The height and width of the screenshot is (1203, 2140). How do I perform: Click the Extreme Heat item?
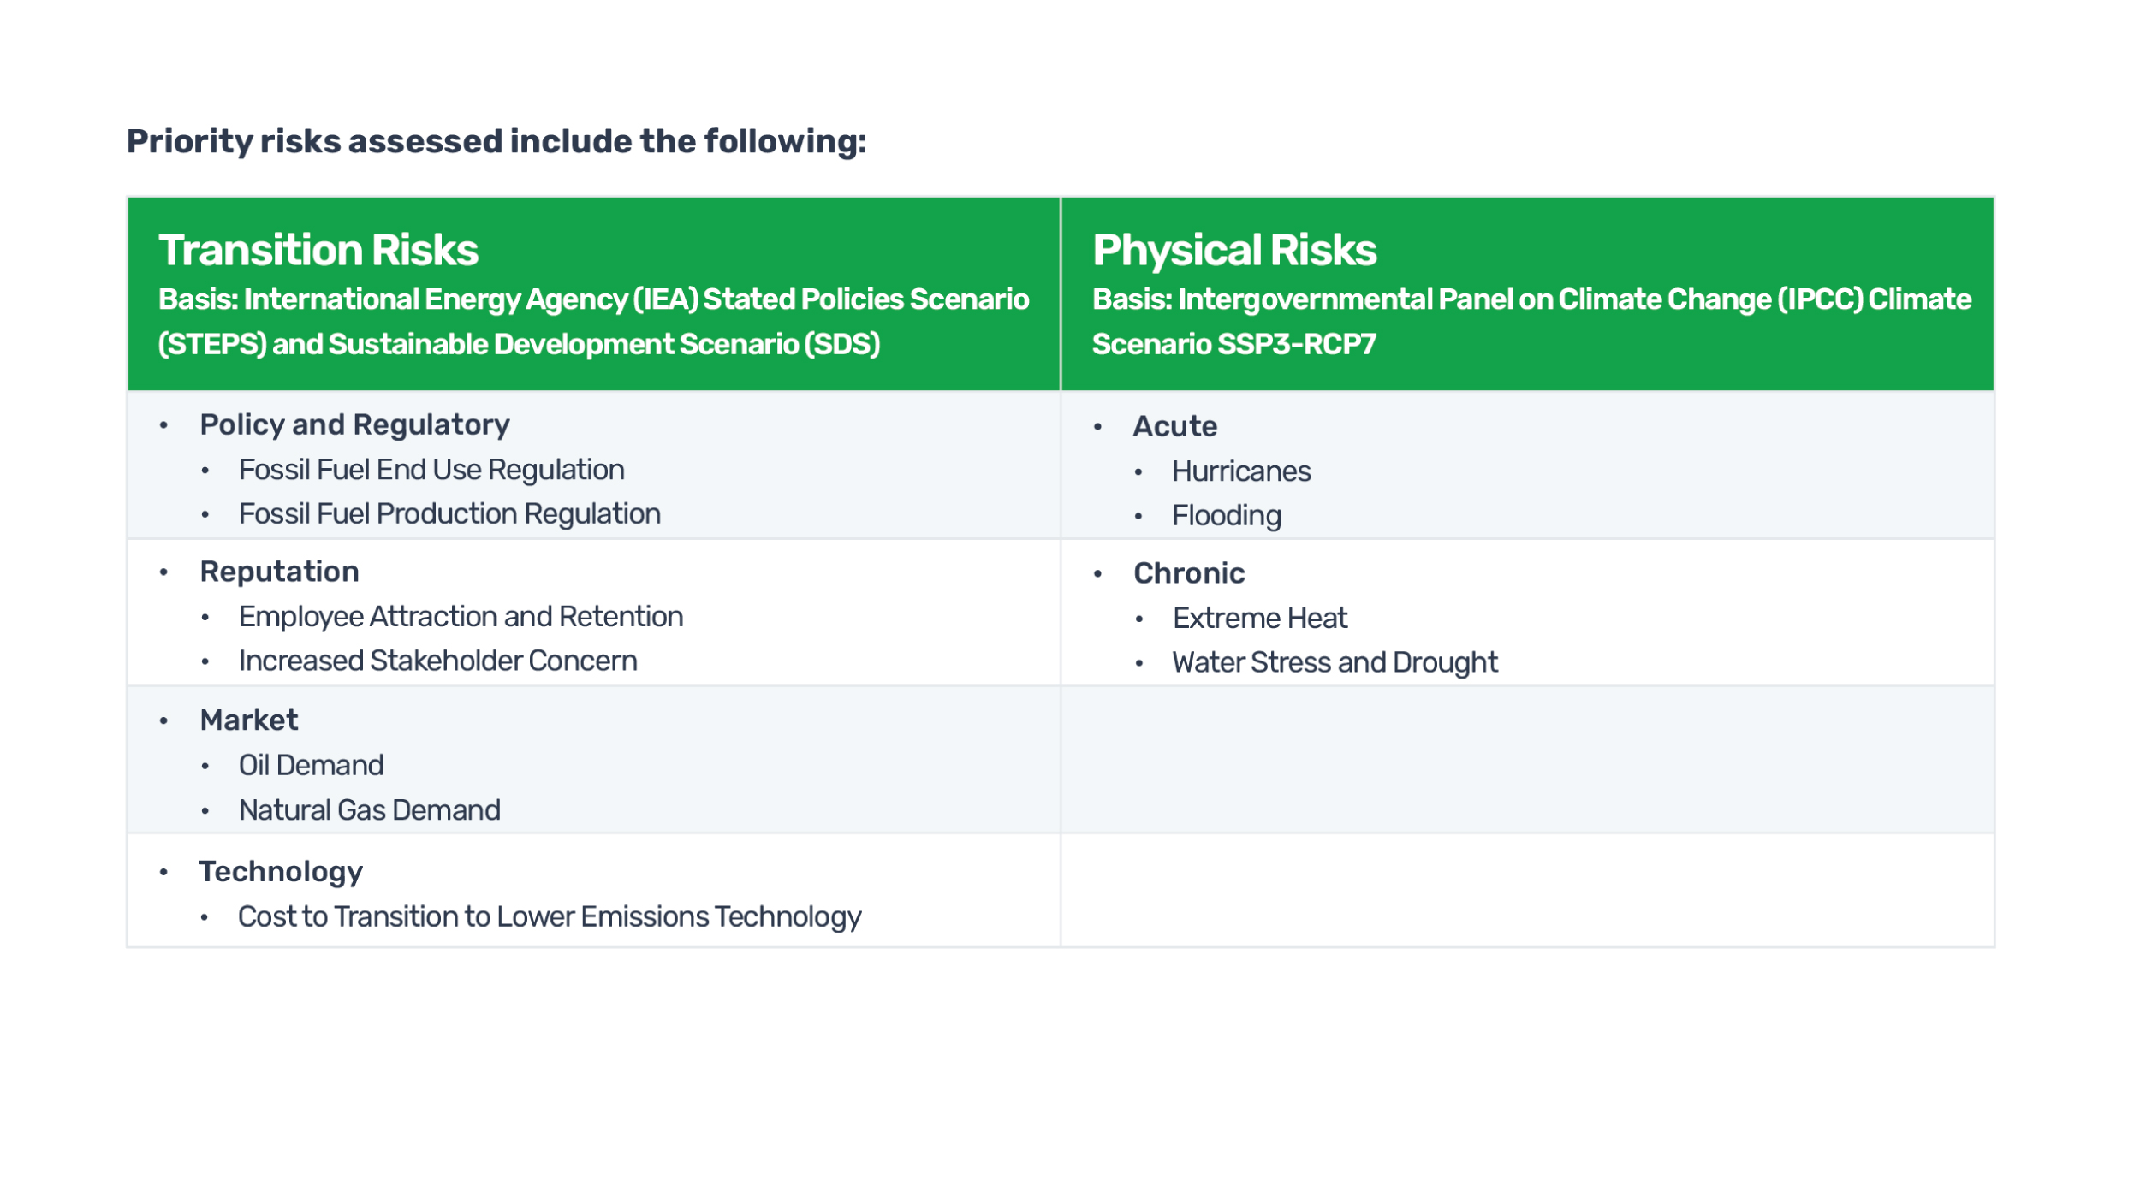[x=1259, y=619]
